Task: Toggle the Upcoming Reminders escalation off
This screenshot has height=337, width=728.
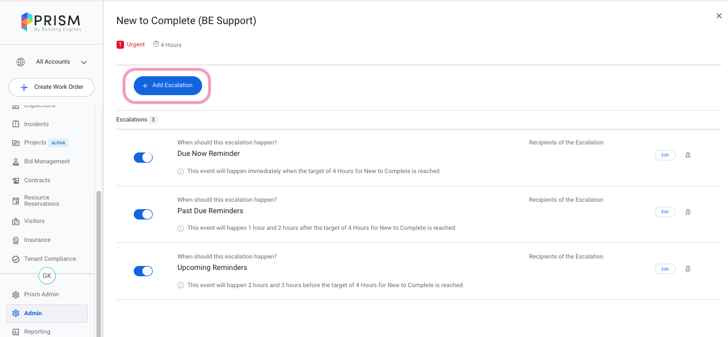Action: coord(143,271)
